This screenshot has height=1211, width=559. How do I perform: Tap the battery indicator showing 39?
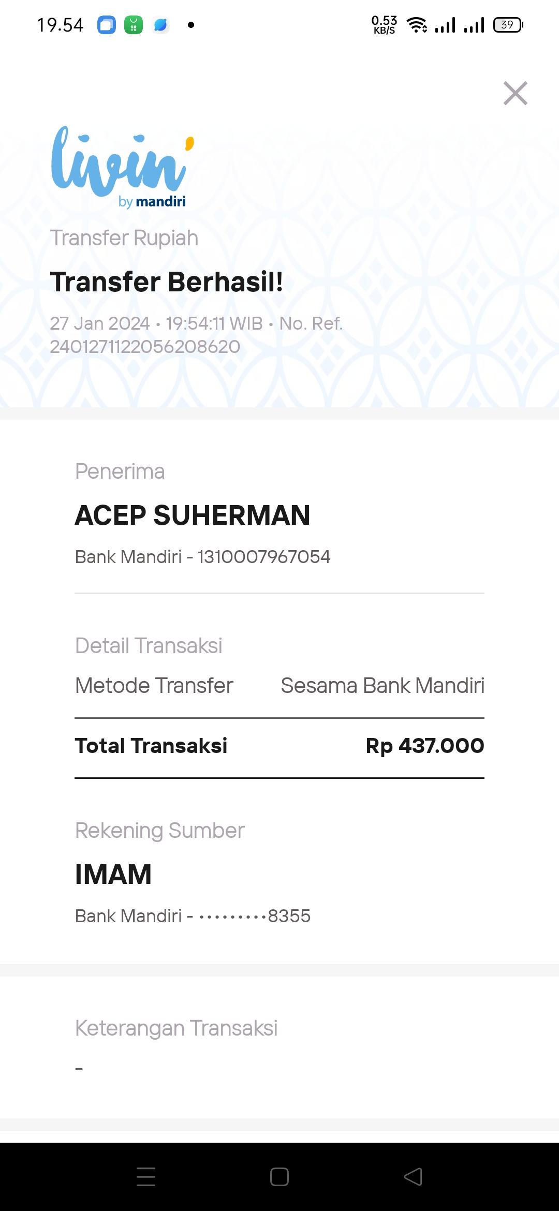508,25
